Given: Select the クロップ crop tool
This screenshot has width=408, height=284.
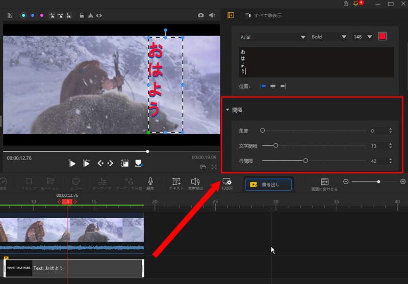Looking at the screenshot, I should point(29,184).
